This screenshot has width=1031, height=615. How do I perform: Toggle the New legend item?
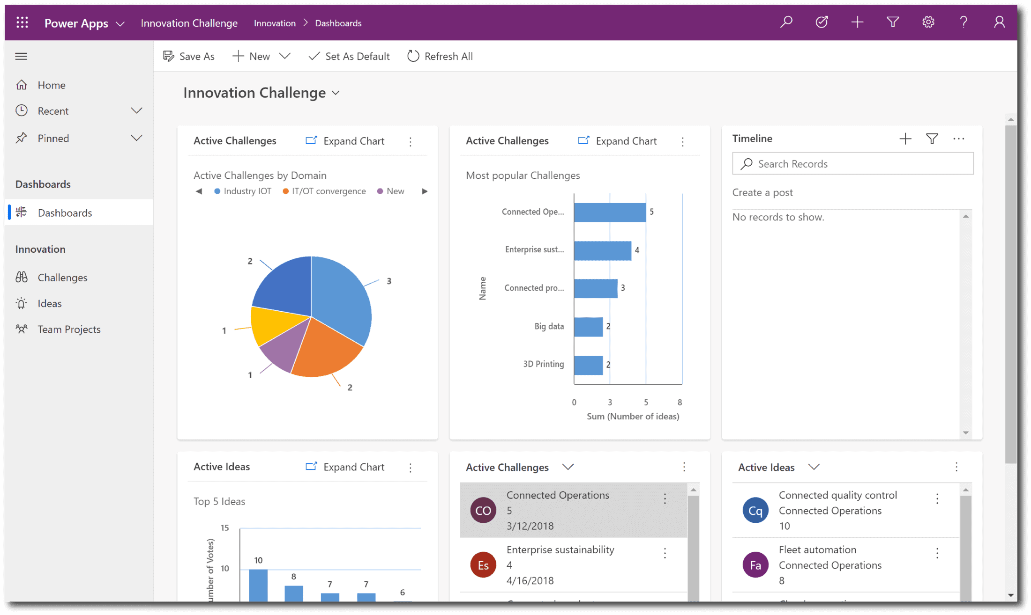tap(391, 191)
